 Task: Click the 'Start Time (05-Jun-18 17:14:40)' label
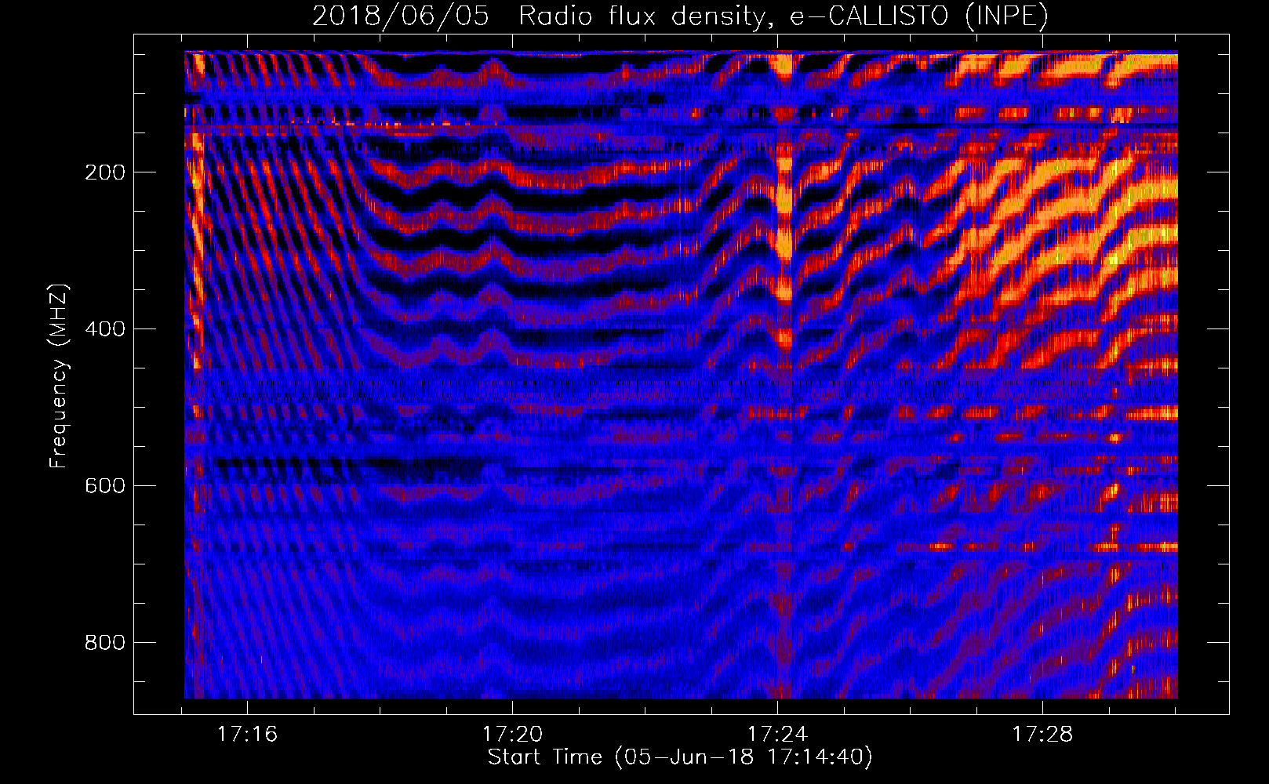pyautogui.click(x=680, y=757)
